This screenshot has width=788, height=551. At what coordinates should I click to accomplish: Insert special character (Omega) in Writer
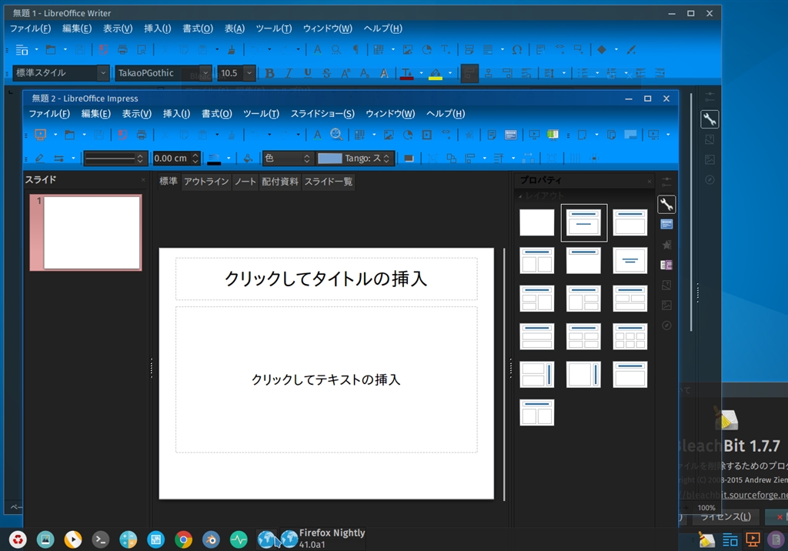516,49
